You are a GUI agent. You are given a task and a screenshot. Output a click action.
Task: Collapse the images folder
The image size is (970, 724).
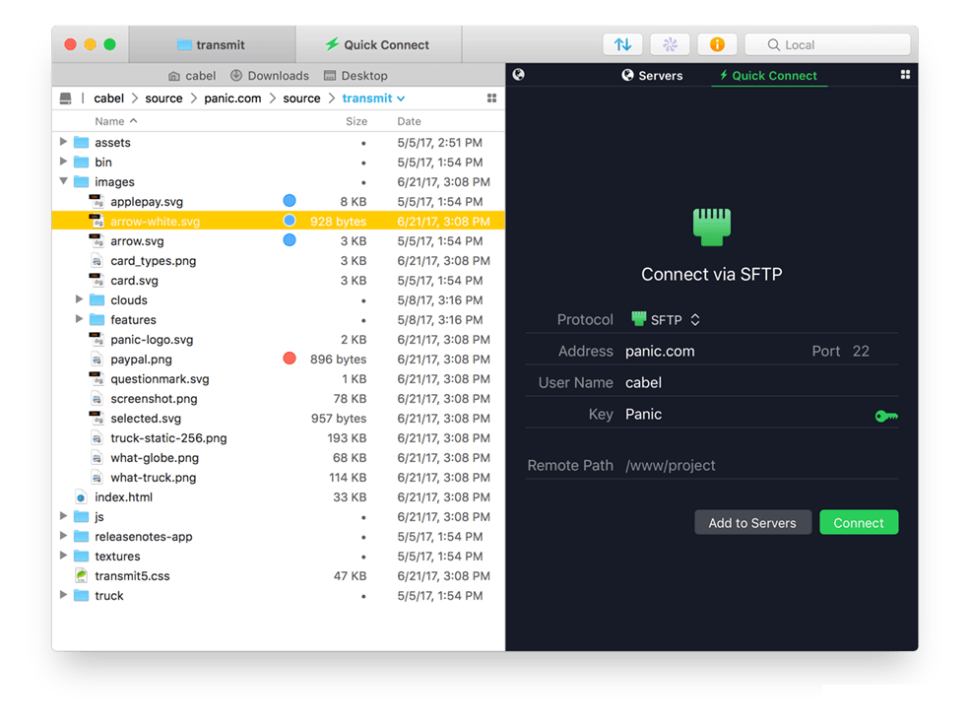click(63, 181)
